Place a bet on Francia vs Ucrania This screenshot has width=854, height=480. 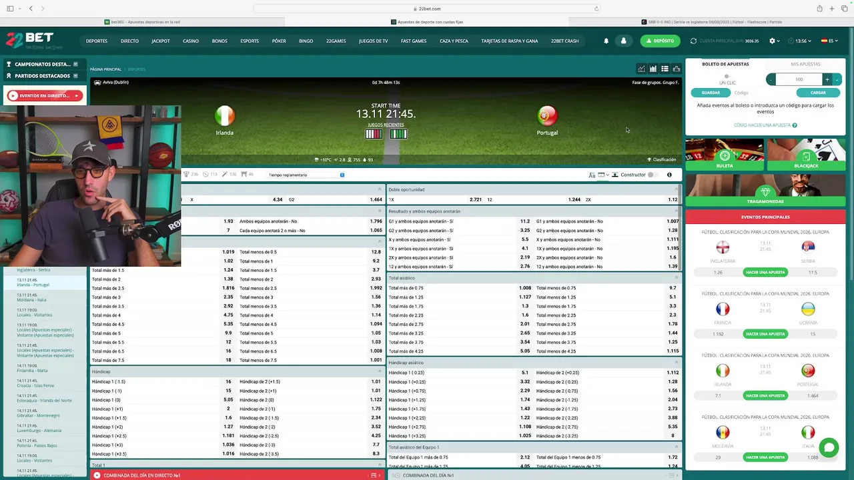(765, 334)
